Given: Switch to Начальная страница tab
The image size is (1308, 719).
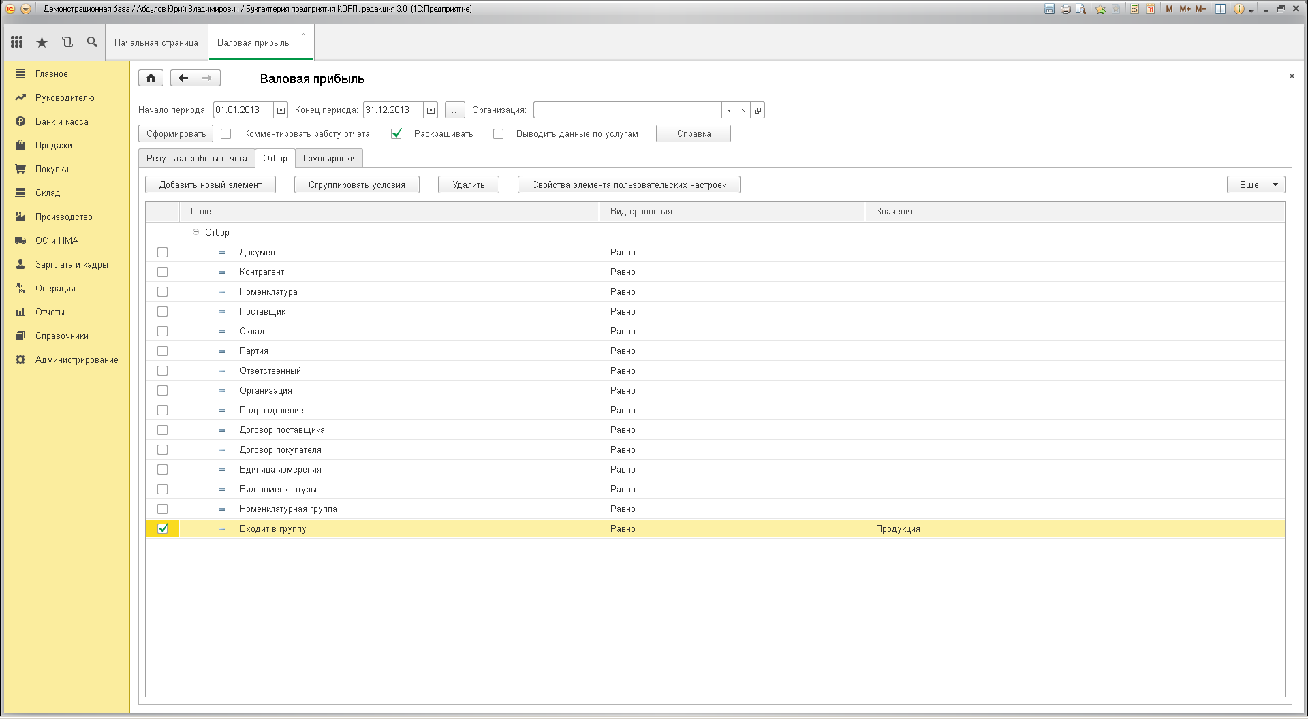Looking at the screenshot, I should pyautogui.click(x=156, y=42).
